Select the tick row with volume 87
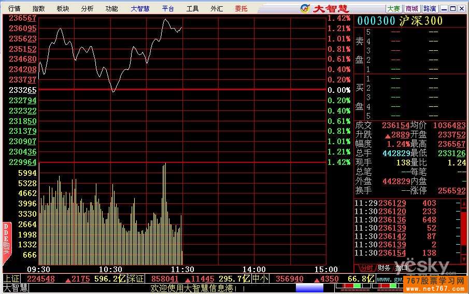 pyautogui.click(x=407, y=236)
